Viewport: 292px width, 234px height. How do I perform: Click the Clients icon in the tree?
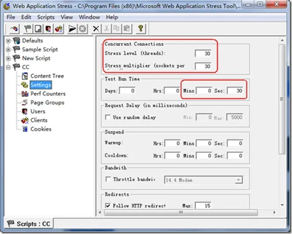[25, 121]
